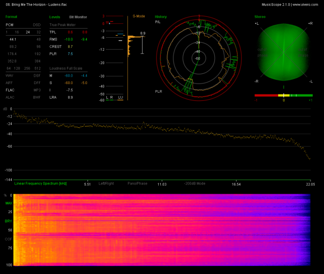
Task: Click the PLR label in History panel
Action: [159, 91]
